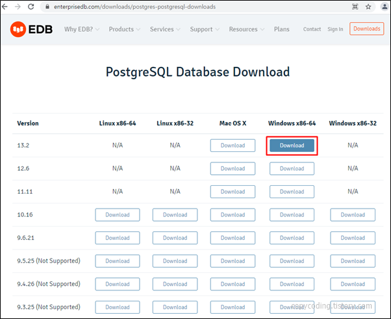
Task: Open the Plans menu item
Action: [x=282, y=29]
